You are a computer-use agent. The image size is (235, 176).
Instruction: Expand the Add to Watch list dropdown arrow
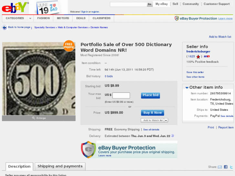tap(166, 120)
